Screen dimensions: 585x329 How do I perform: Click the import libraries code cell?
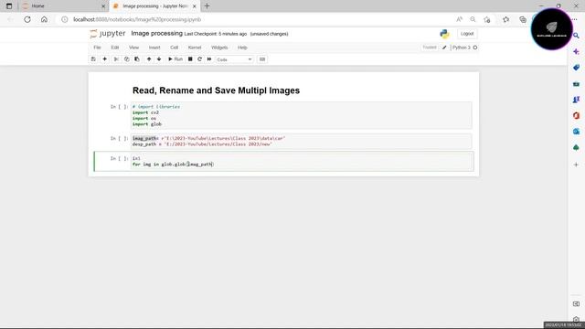[x=301, y=115]
